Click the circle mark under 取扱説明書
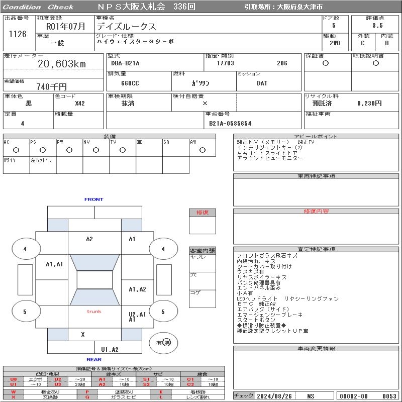 point(376,63)
